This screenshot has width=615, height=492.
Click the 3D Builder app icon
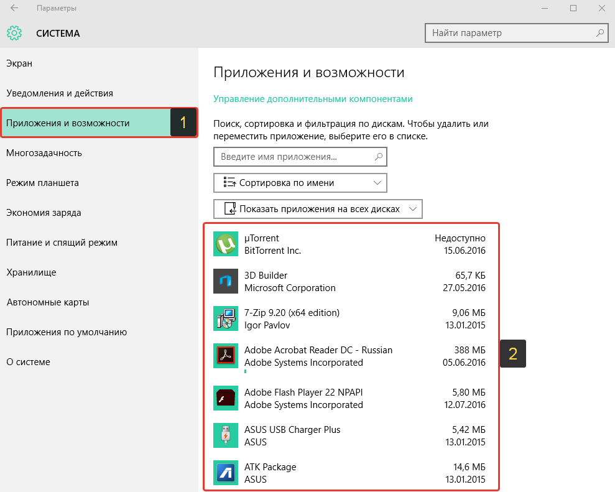(x=226, y=281)
